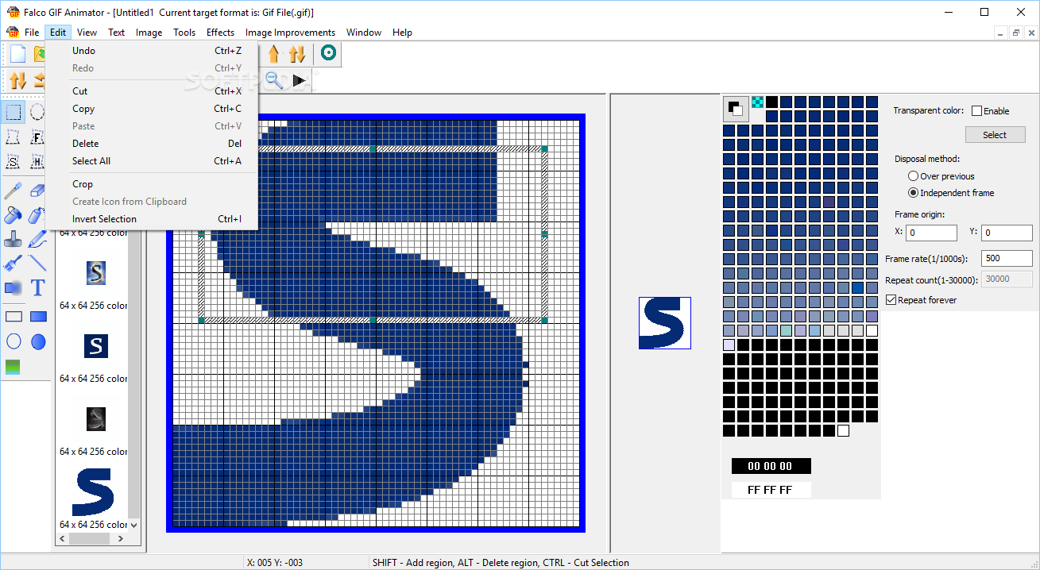
Task: Click the black '00 00 00' color display
Action: 771,466
